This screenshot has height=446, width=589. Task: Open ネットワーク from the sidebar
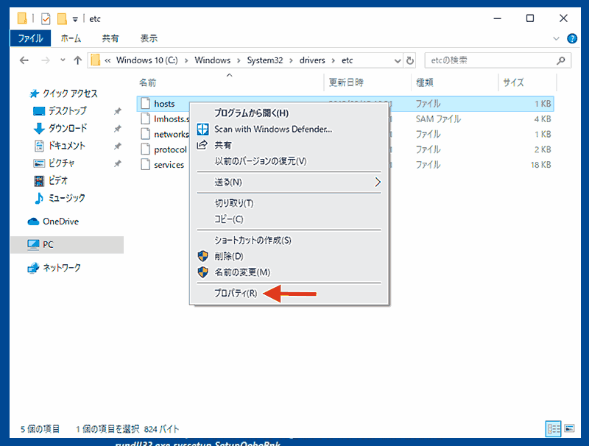pos(62,268)
